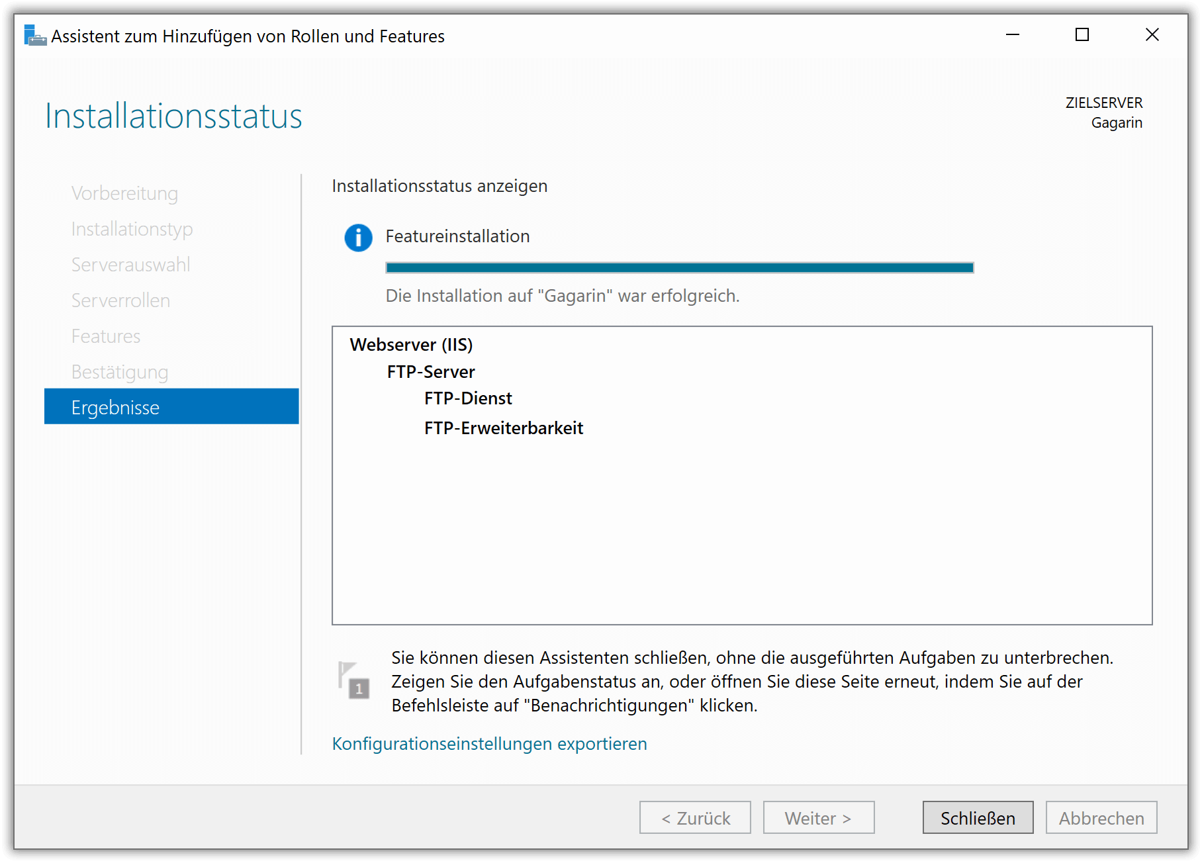This screenshot has height=863, width=1202.
Task: Go to the Vorbereitung step
Action: (124, 193)
